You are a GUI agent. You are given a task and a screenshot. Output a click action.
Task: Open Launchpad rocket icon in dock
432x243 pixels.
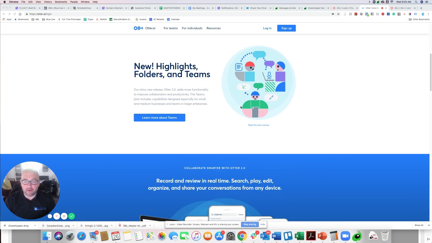tap(70, 236)
